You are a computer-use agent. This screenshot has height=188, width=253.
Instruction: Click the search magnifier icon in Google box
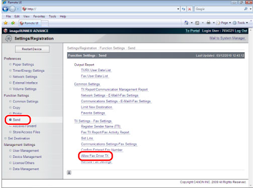tap(245, 9)
